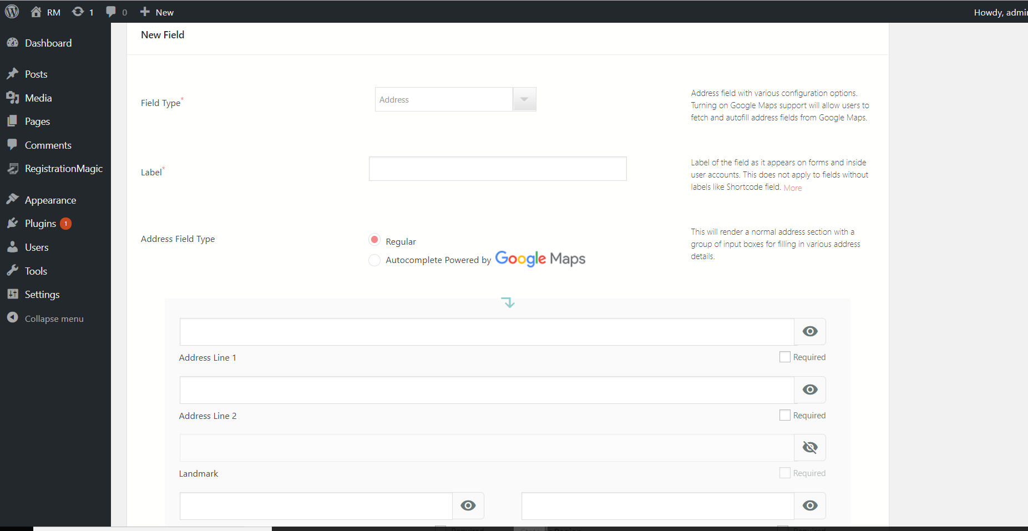This screenshot has width=1028, height=531.
Task: Open Appearance via paintbrush icon
Action: click(13, 199)
